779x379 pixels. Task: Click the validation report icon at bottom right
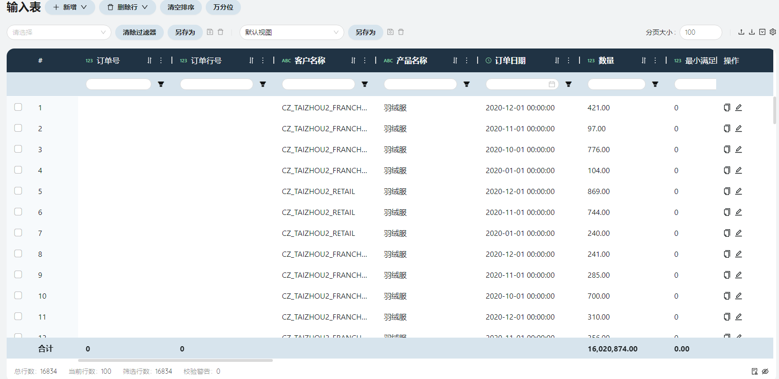tap(755, 371)
